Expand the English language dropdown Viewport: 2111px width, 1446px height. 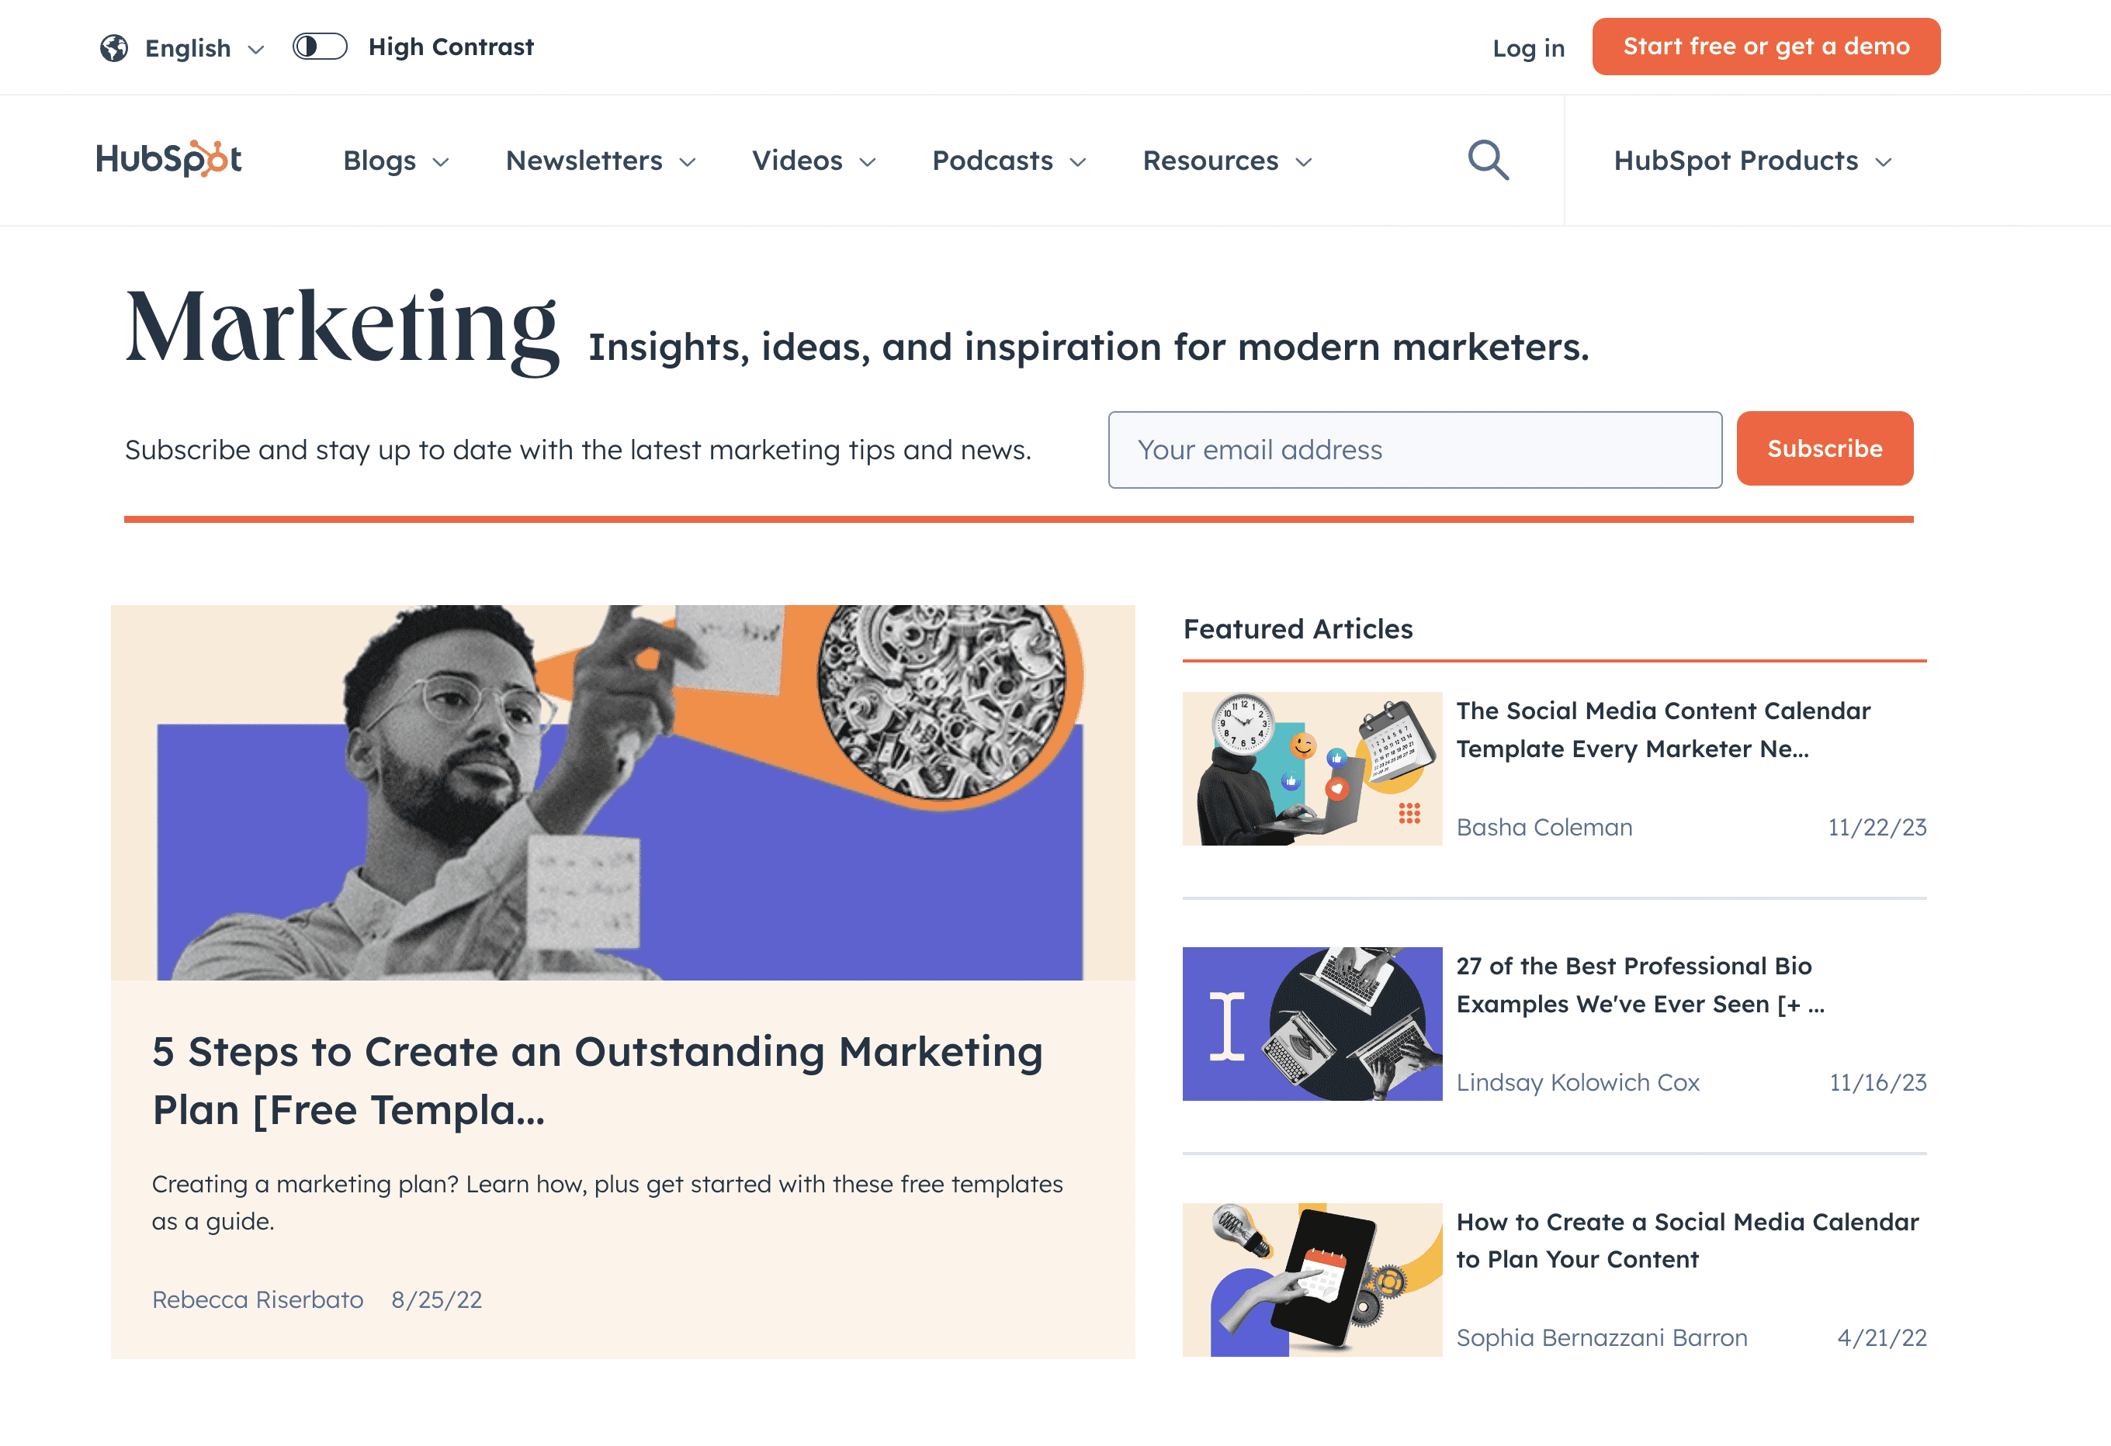coord(204,47)
